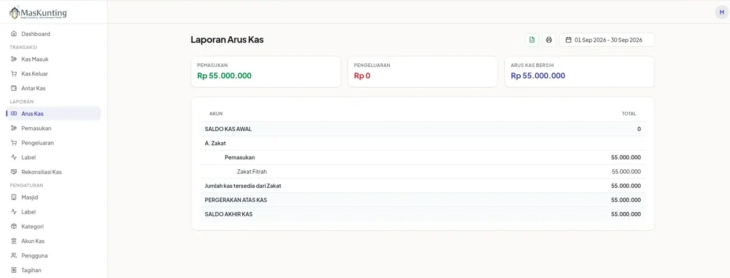Click the calendar icon in date range
Image resolution: width=730 pixels, height=278 pixels.
(x=569, y=40)
